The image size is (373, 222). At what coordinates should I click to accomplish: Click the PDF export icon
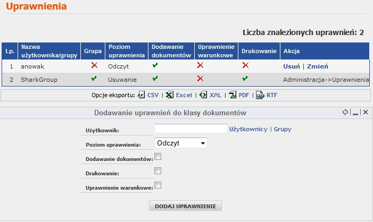(233, 95)
